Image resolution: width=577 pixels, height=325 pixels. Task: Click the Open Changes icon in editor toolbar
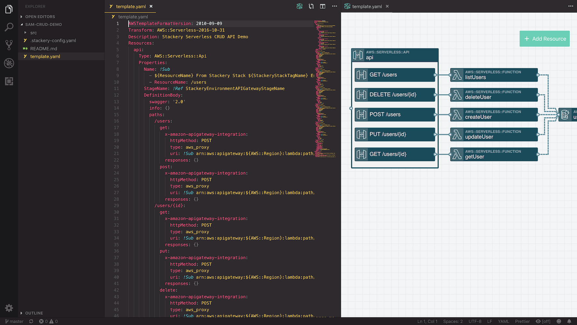311,6
